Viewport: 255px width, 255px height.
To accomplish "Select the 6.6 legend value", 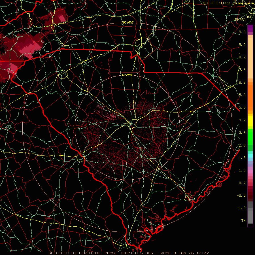I will pyautogui.click(x=242, y=82).
